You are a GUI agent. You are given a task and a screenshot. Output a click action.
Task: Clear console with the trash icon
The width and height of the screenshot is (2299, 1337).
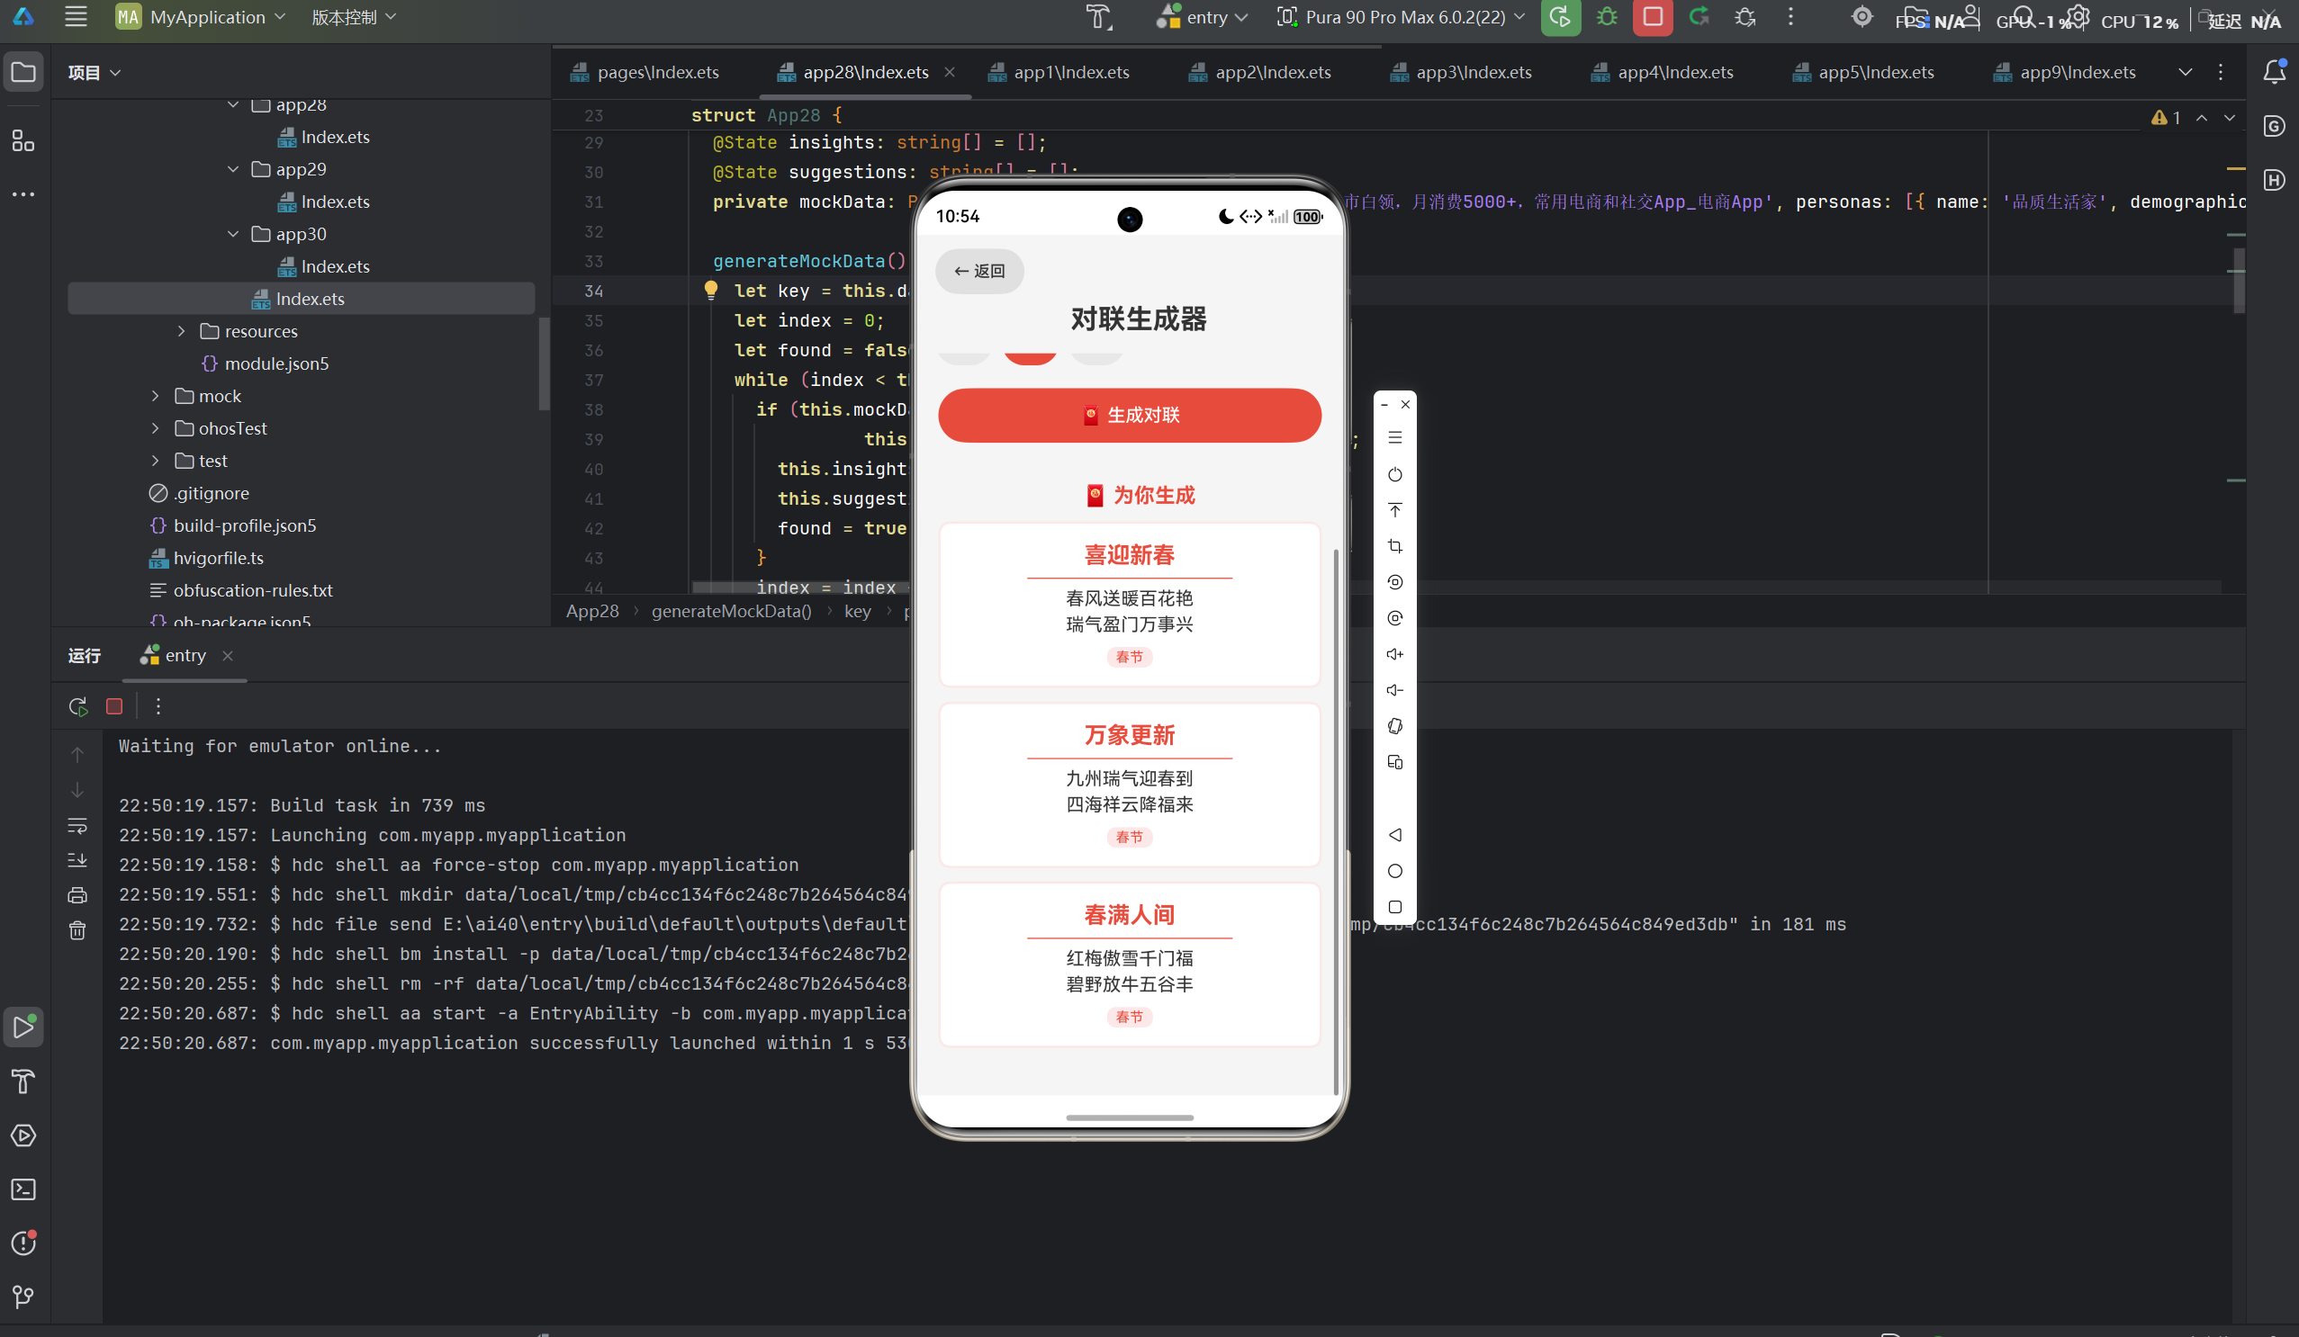77,930
